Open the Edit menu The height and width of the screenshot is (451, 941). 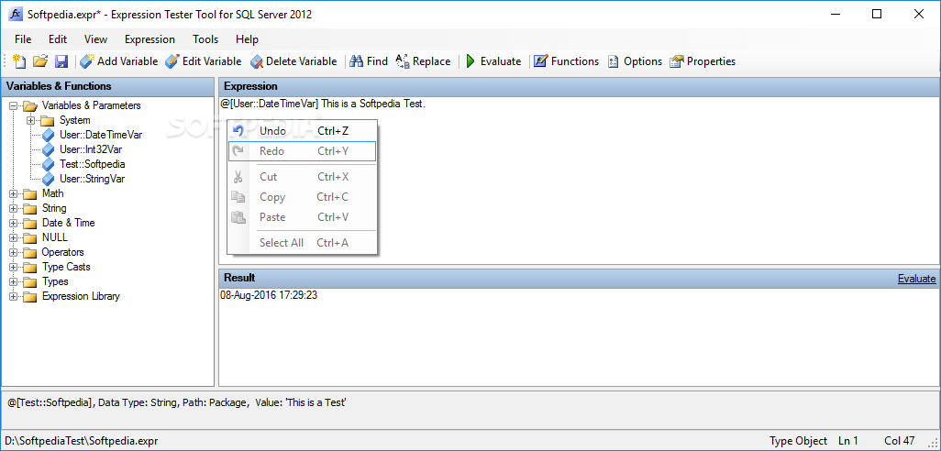pyautogui.click(x=58, y=39)
